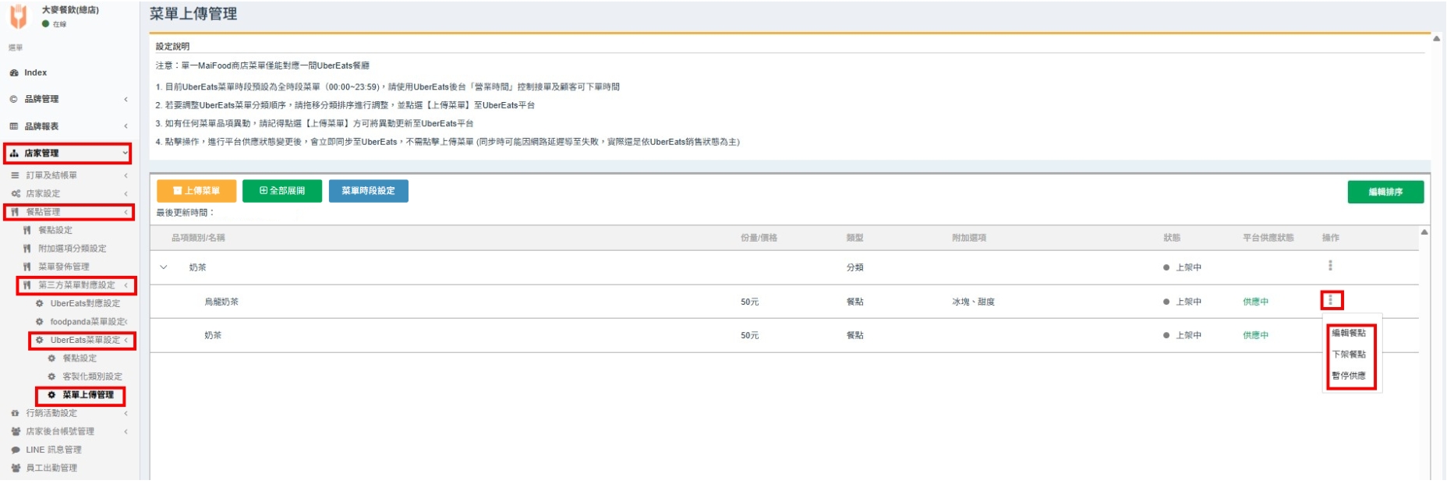Select 編輯餐點 from the context menu
1447x484 pixels.
point(1349,333)
